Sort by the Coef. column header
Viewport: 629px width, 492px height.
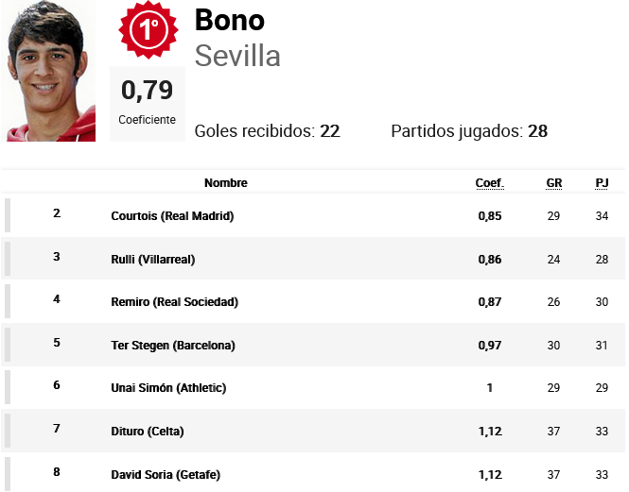(x=489, y=183)
